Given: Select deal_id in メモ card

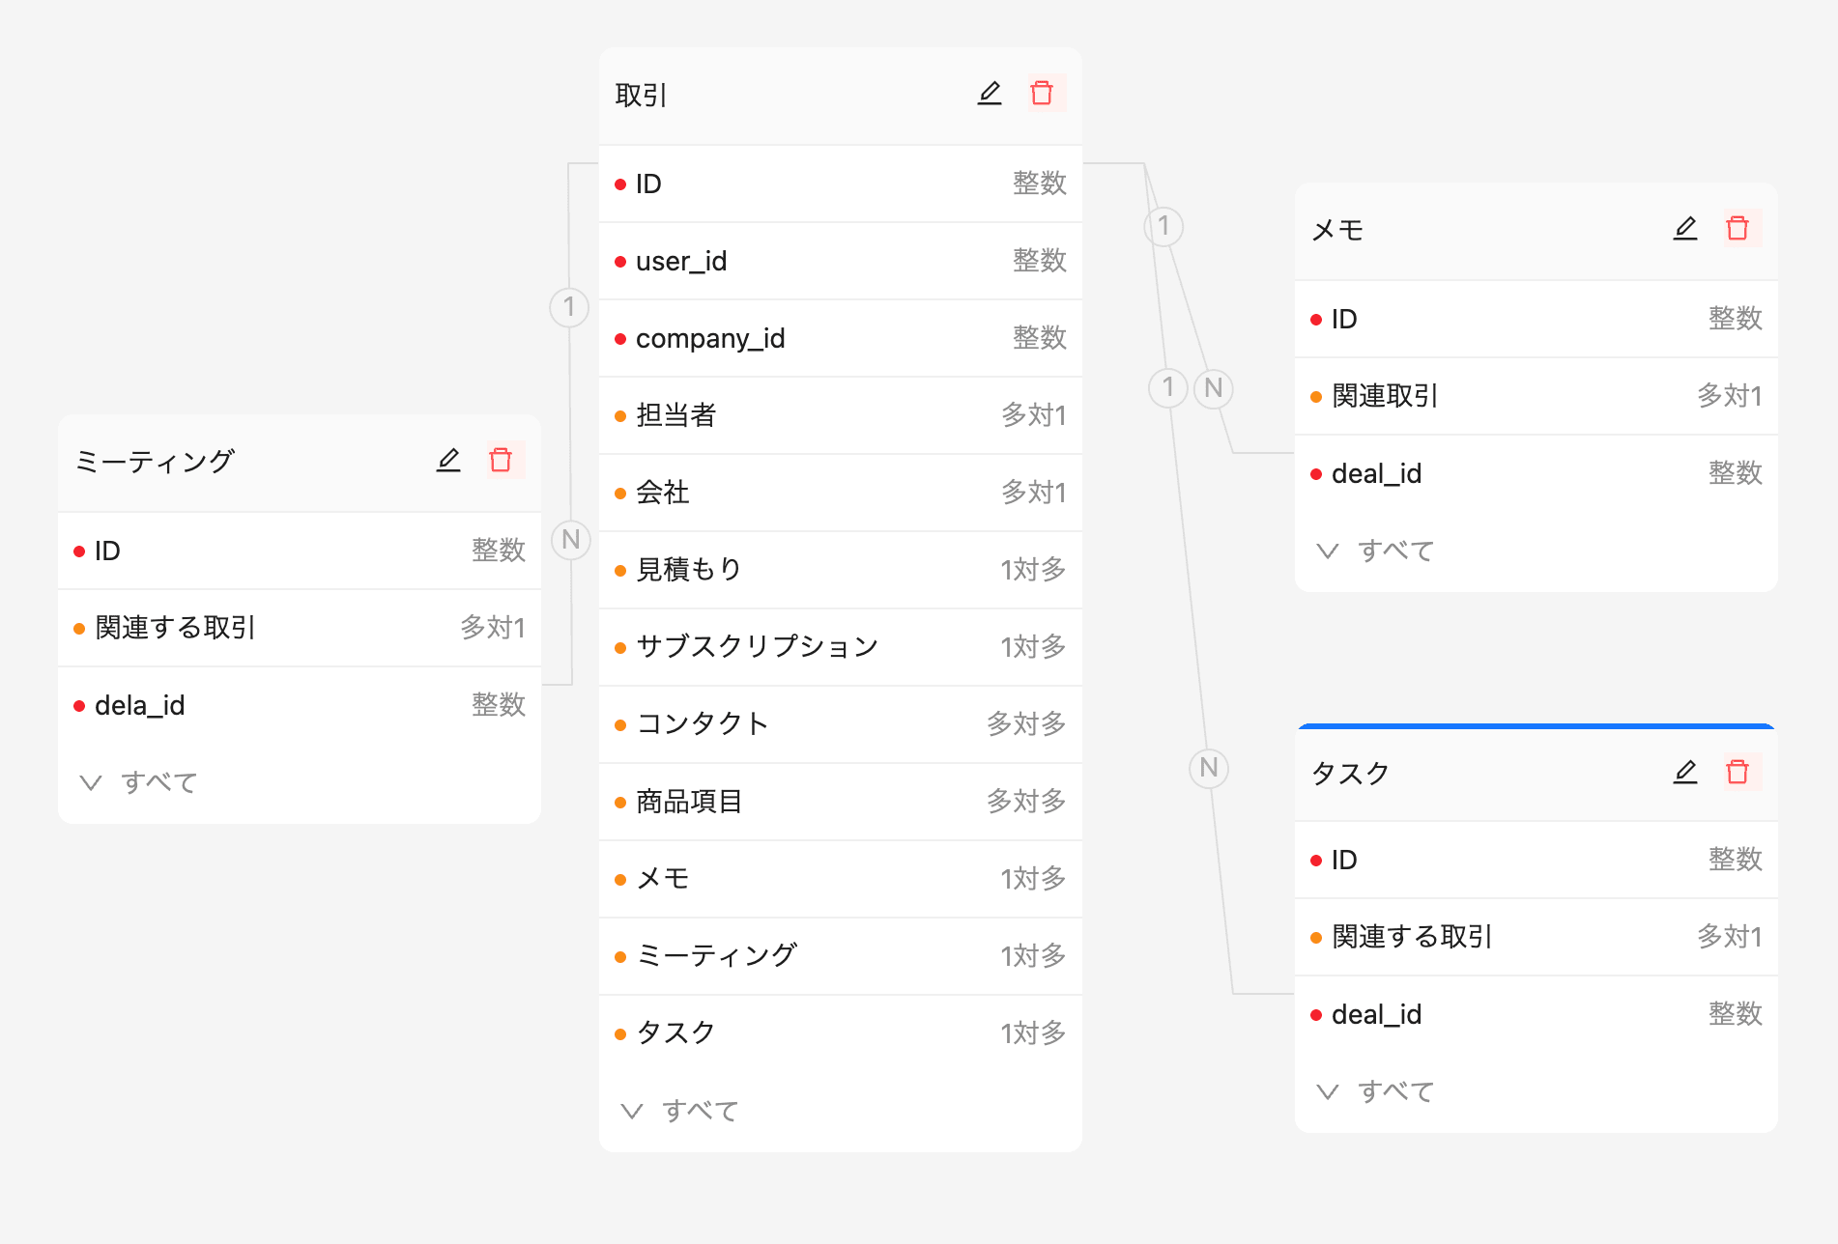Looking at the screenshot, I should [1536, 473].
